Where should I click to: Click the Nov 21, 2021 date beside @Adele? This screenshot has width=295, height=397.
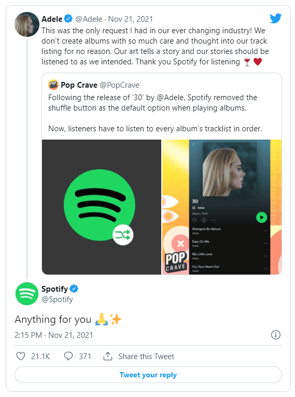point(131,19)
